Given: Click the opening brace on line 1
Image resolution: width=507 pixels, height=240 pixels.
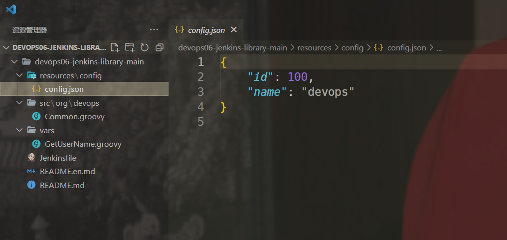Looking at the screenshot, I should (223, 62).
